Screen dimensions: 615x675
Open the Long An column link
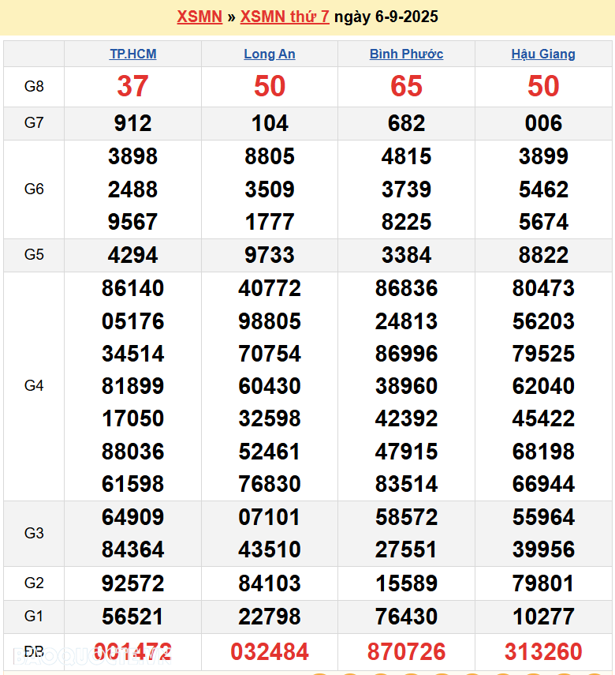click(x=270, y=54)
